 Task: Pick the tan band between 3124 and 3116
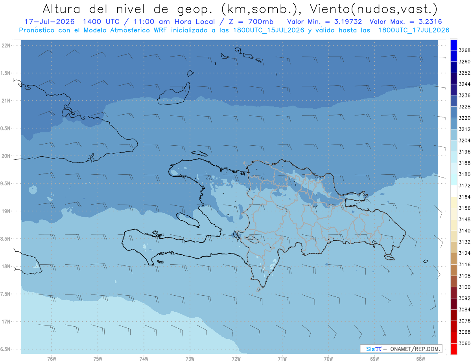[453, 258]
